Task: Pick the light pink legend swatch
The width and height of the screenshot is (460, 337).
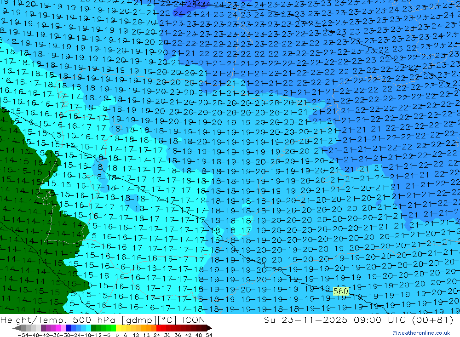Action: [x=63, y=328]
